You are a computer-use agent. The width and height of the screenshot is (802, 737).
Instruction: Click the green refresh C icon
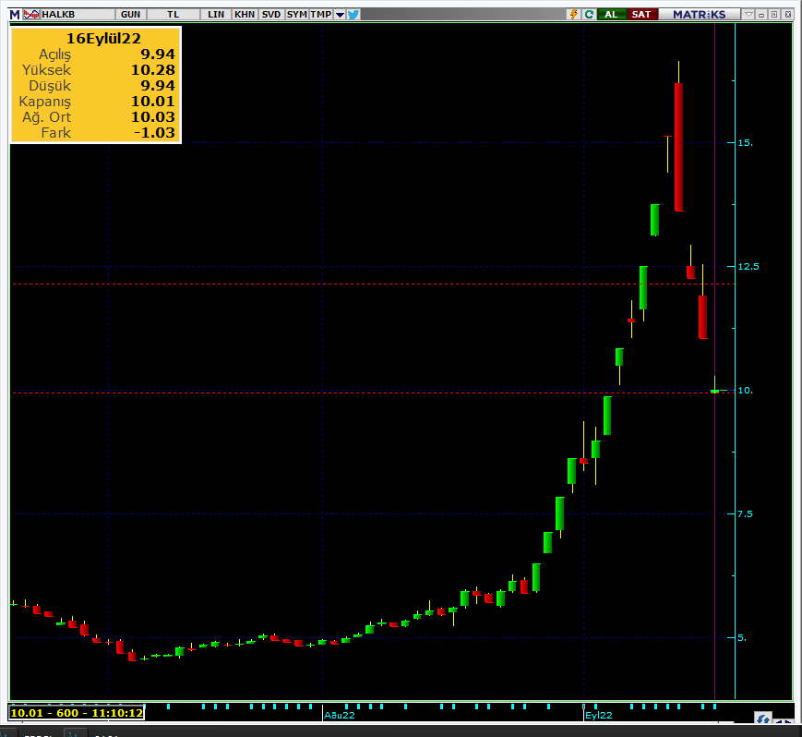click(x=589, y=15)
